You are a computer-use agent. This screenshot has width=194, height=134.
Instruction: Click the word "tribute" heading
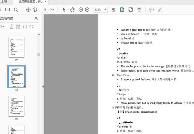click(x=124, y=90)
